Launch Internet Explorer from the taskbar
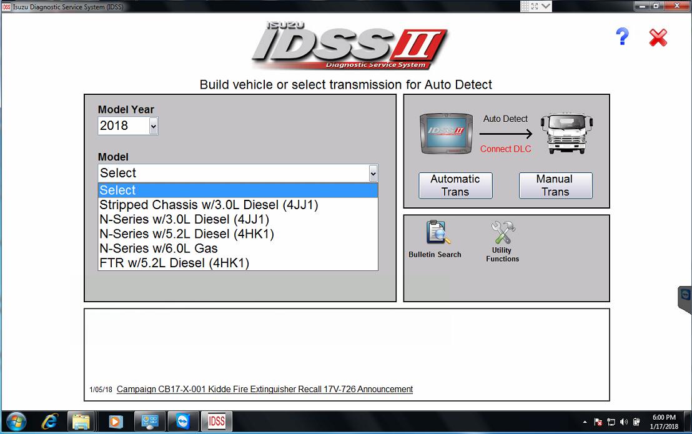 [x=49, y=422]
